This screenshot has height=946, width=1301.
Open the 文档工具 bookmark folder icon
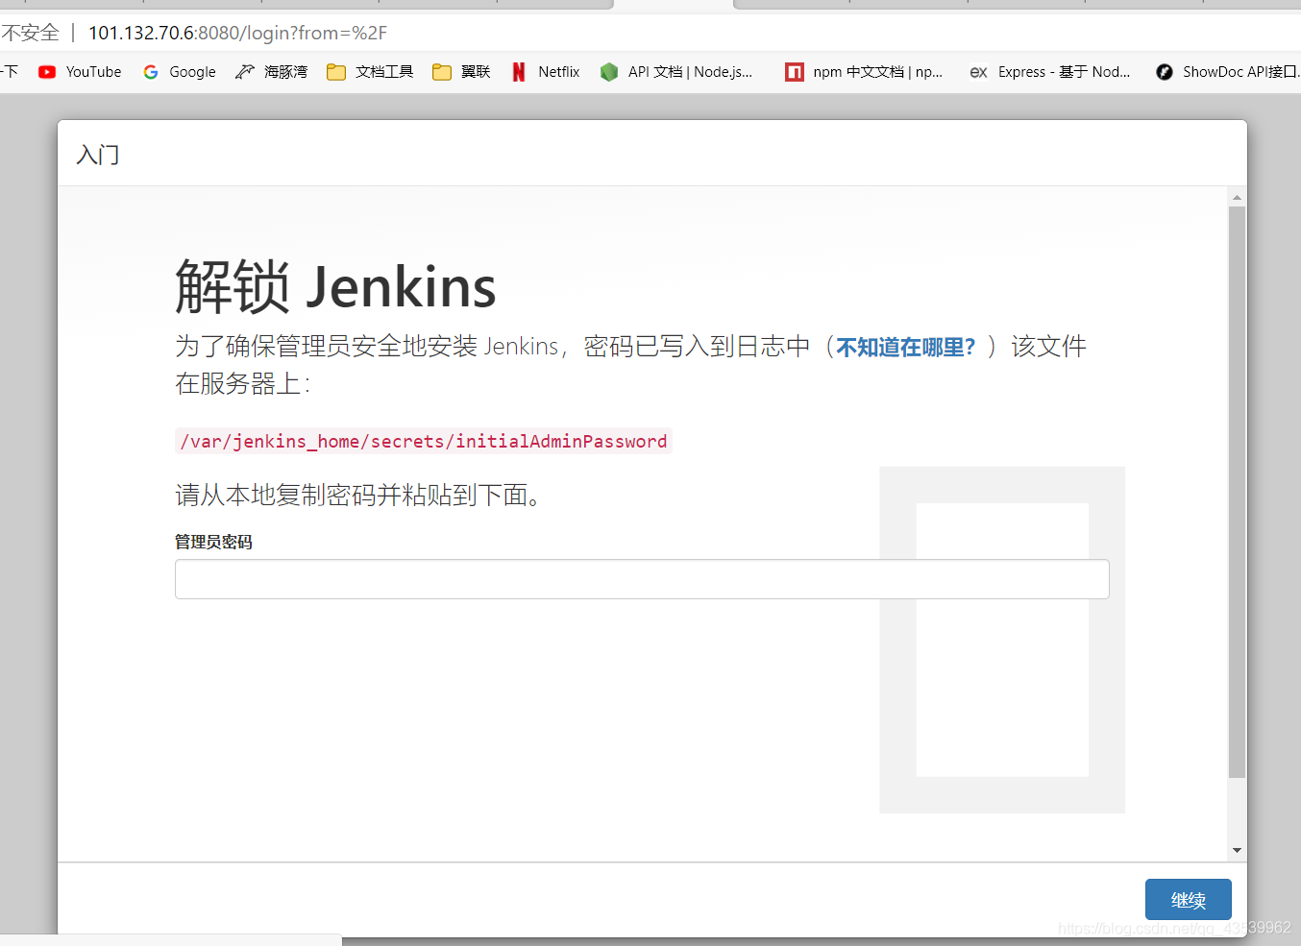tap(336, 72)
